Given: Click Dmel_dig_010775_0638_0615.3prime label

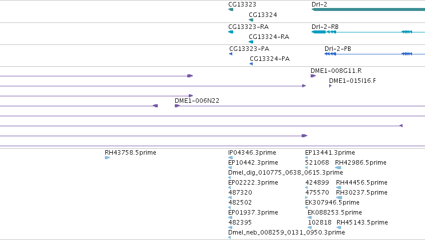Looking at the screenshot, I should pos(285,173).
